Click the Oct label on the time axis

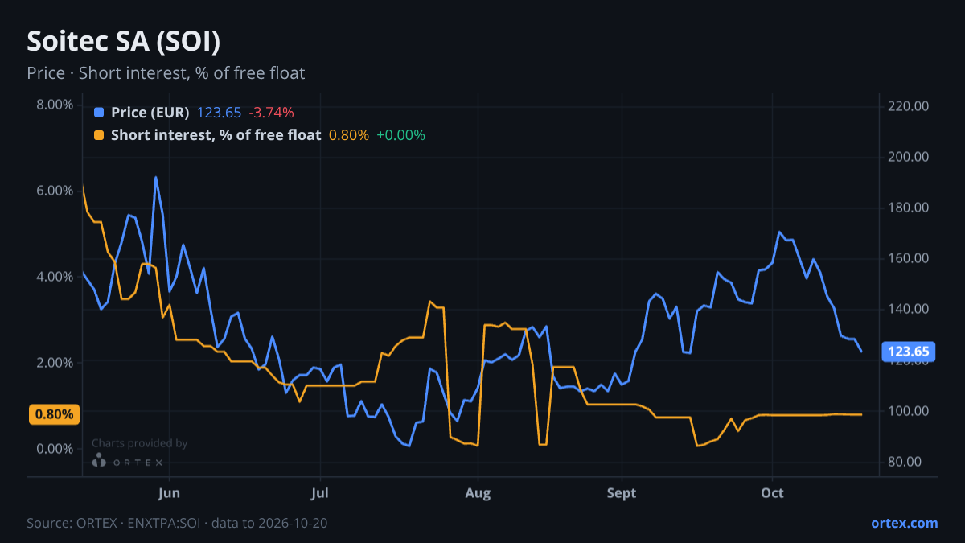point(772,492)
